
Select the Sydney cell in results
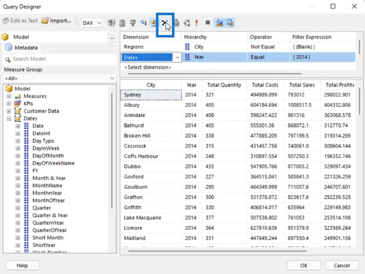[151, 95]
